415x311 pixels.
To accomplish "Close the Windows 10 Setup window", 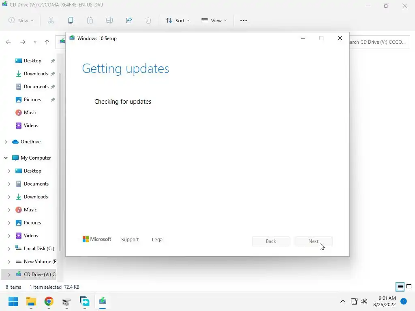I will tap(340, 38).
